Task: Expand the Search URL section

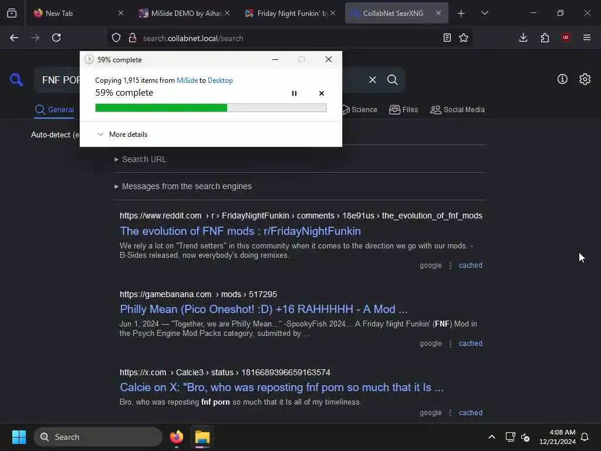Action: 140,159
